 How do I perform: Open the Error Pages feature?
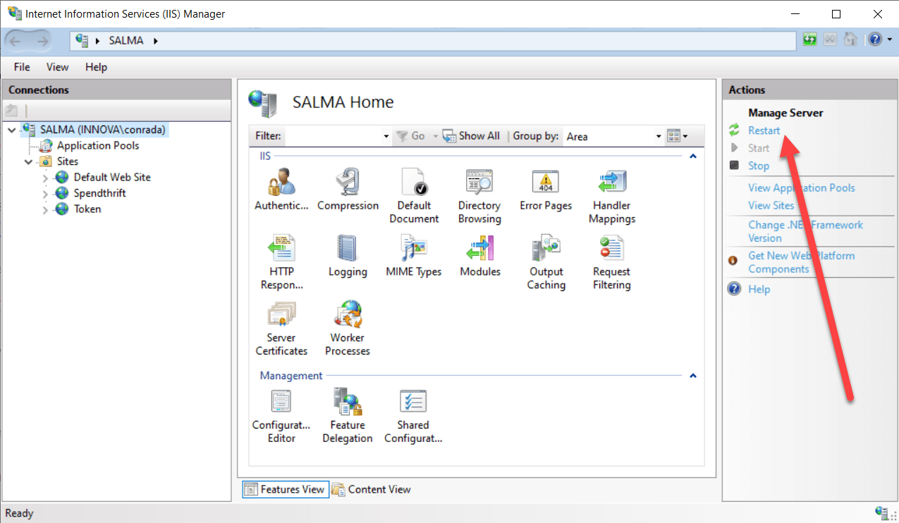click(x=545, y=185)
